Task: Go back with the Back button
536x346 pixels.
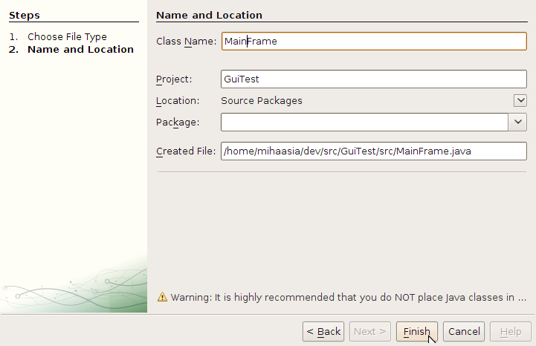Action: coord(323,331)
